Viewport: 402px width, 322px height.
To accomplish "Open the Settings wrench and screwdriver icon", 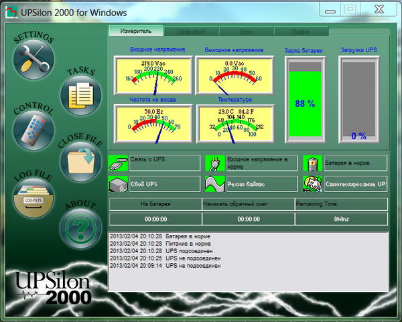I will coord(33,59).
